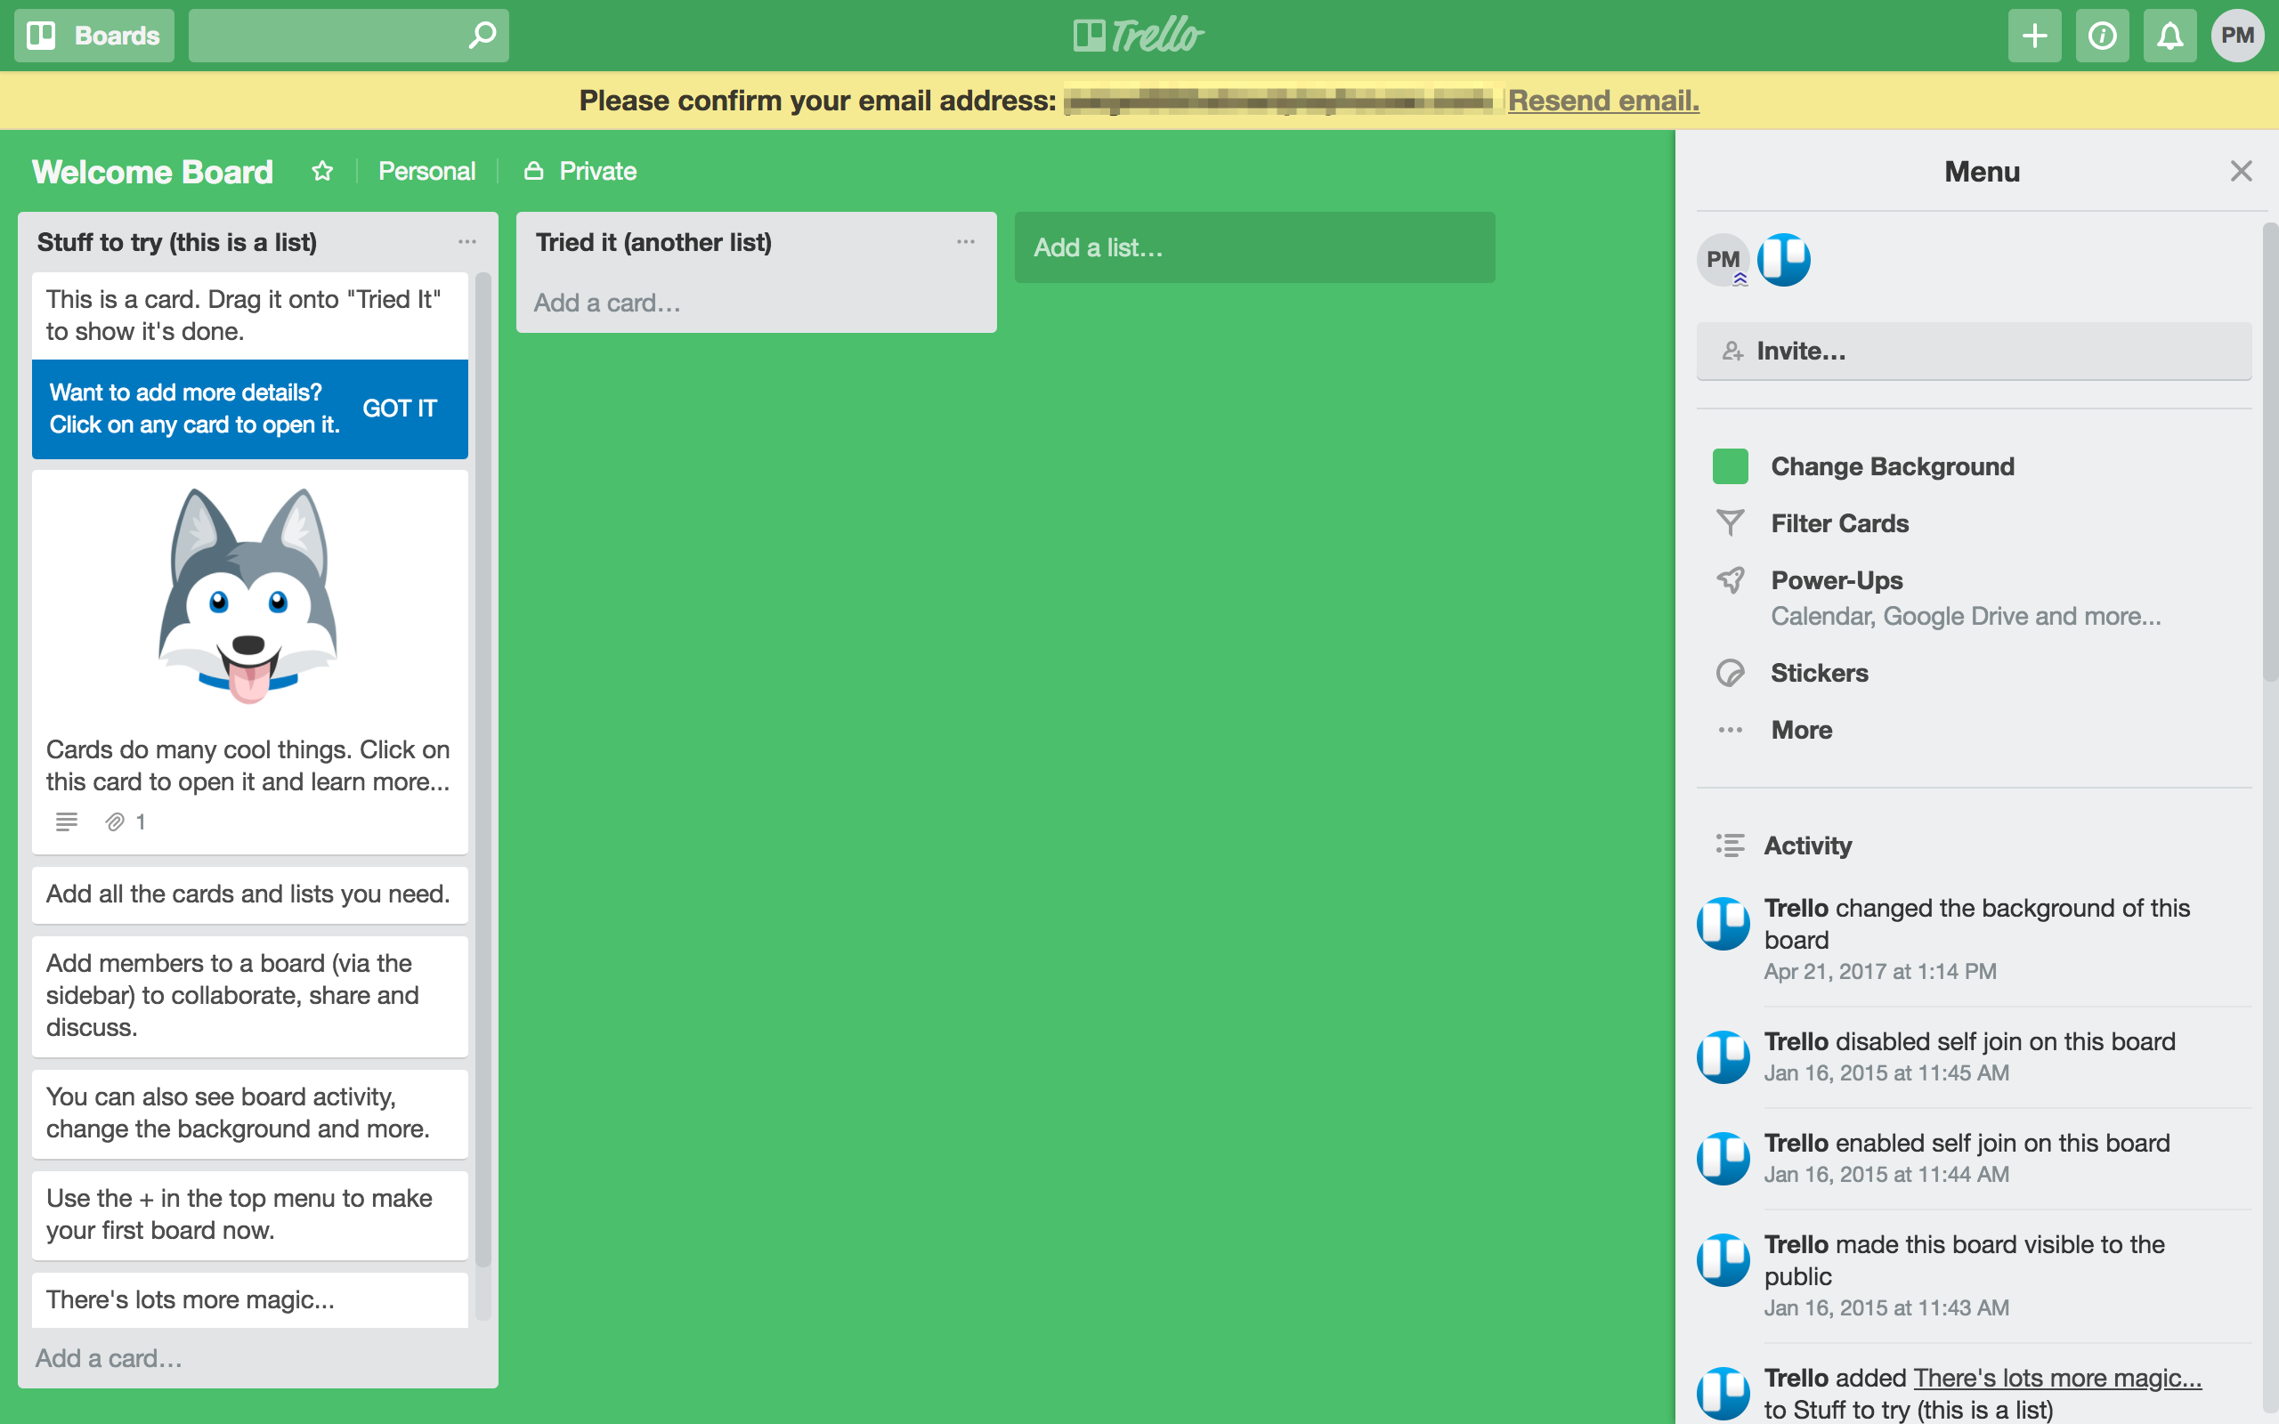Click the Activity list icon
The height and width of the screenshot is (1424, 2279).
tap(1730, 845)
